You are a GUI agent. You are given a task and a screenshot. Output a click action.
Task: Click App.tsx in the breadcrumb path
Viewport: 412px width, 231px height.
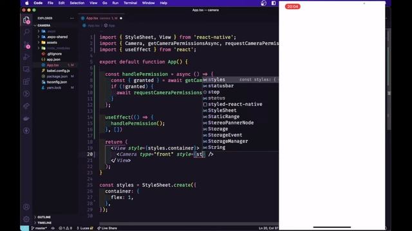click(x=93, y=26)
